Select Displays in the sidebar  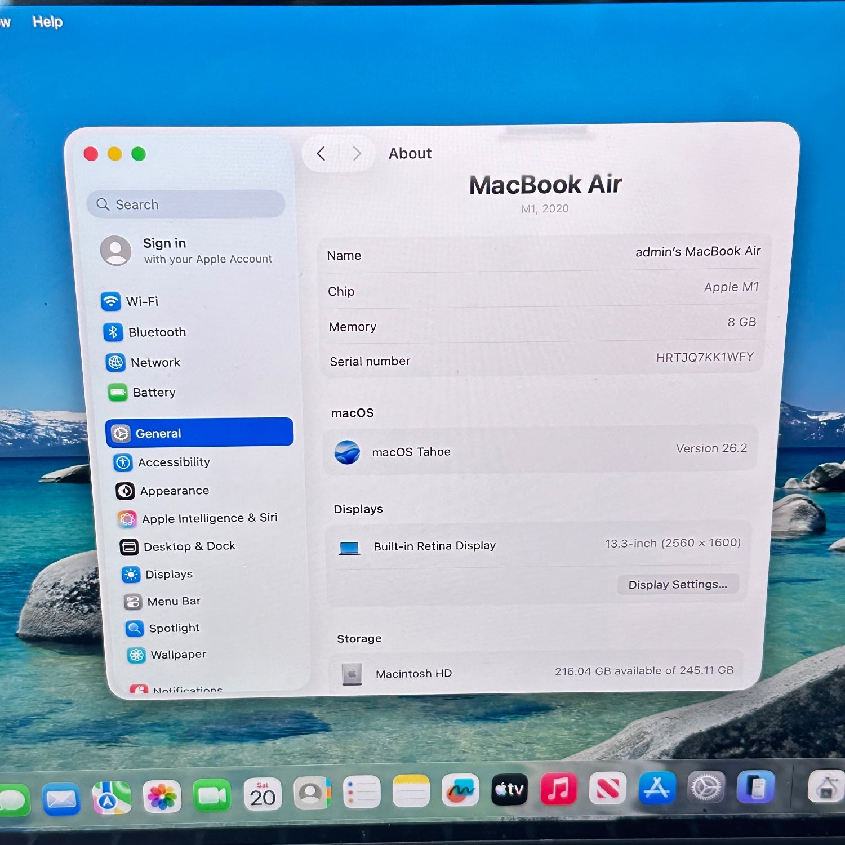coord(168,574)
